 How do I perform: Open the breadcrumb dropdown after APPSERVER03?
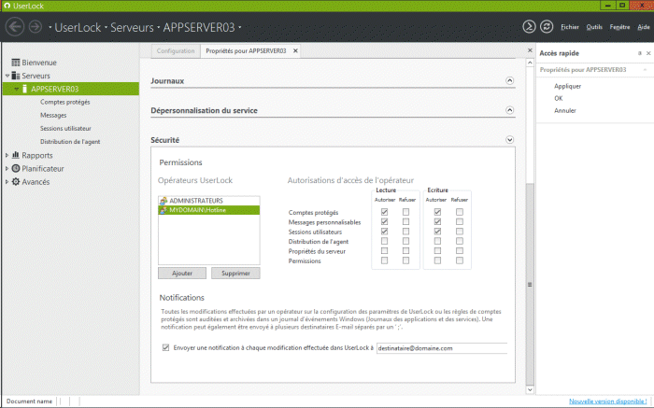click(x=240, y=27)
